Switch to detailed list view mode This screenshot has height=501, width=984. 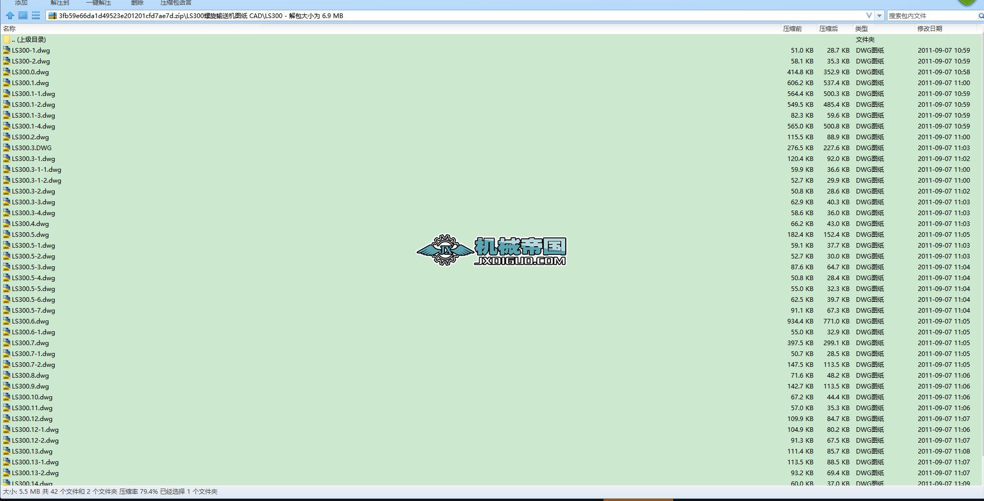(x=36, y=15)
